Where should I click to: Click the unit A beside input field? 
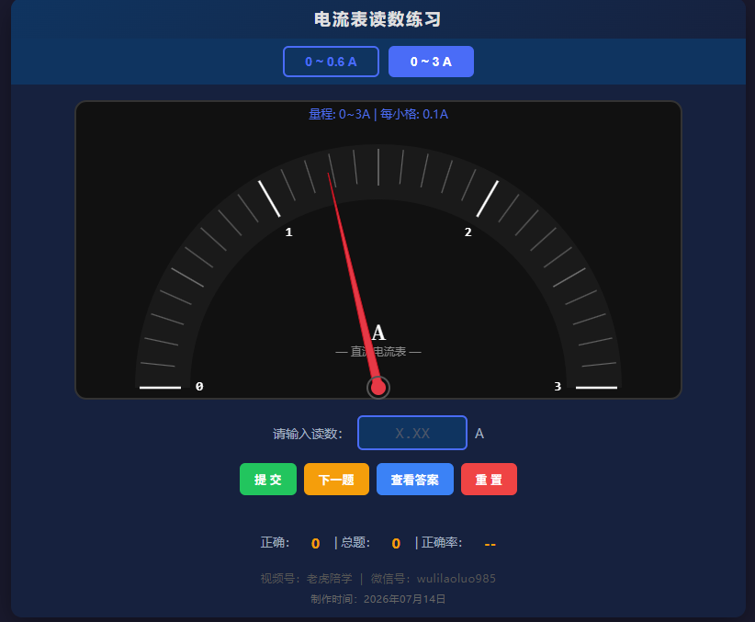coord(479,434)
